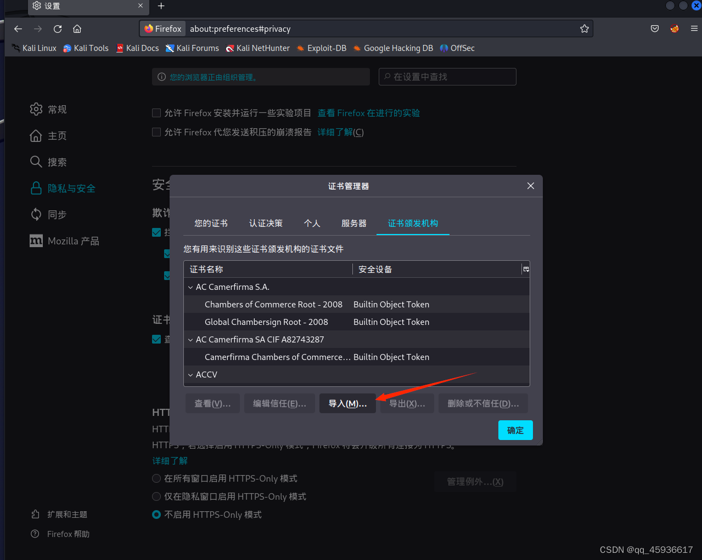Open the Kali NetHunter bookmark
The width and height of the screenshot is (702, 560).
pos(258,48)
